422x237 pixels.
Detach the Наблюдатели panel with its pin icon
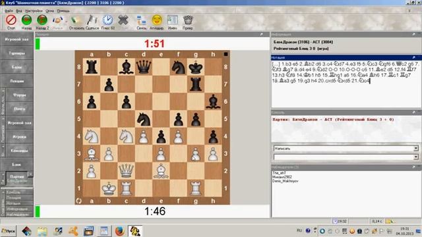coord(413,167)
